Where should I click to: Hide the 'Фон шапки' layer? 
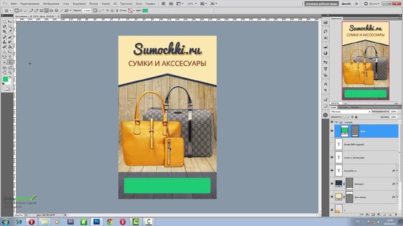pos(332,196)
